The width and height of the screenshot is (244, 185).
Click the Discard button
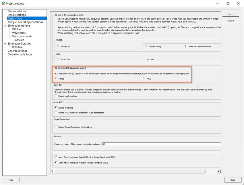coord(231,21)
